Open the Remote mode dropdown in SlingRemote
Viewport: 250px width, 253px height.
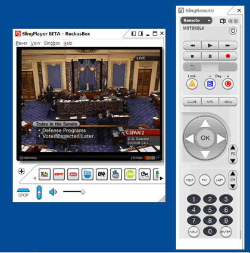(x=196, y=20)
